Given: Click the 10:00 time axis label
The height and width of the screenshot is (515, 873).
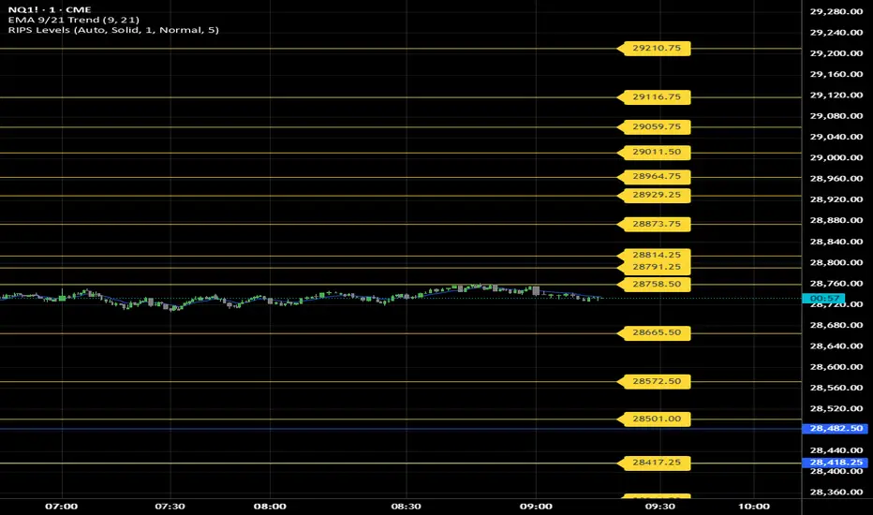Looking at the screenshot, I should [754, 506].
